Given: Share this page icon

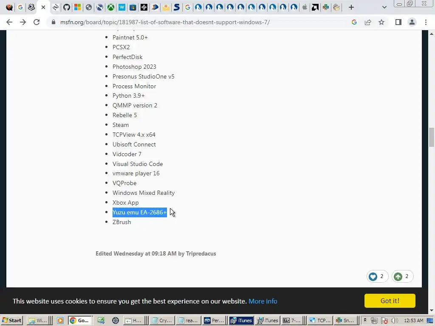Looking at the screenshot, I should pyautogui.click(x=368, y=22).
